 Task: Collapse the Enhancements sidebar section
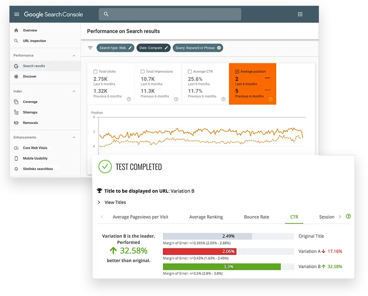point(74,137)
